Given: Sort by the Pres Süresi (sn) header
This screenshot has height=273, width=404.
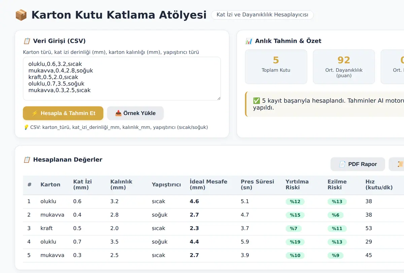Looking at the screenshot, I should point(258,184).
